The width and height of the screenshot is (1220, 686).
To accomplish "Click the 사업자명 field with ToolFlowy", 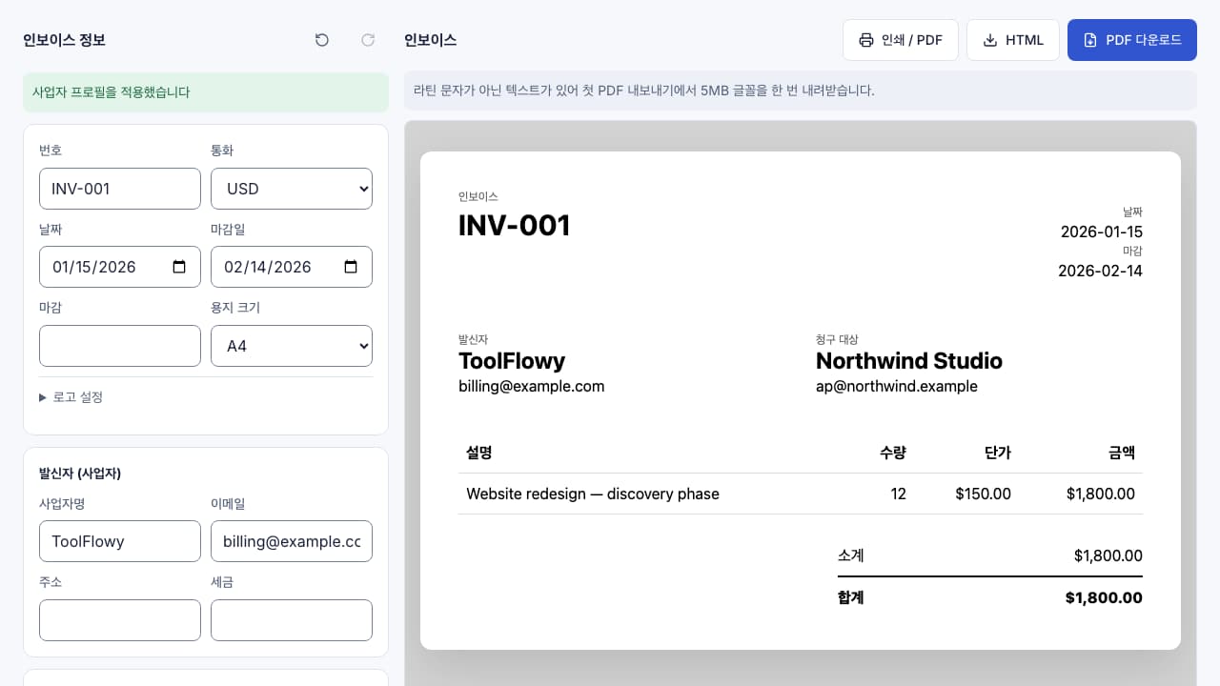I will tap(120, 541).
